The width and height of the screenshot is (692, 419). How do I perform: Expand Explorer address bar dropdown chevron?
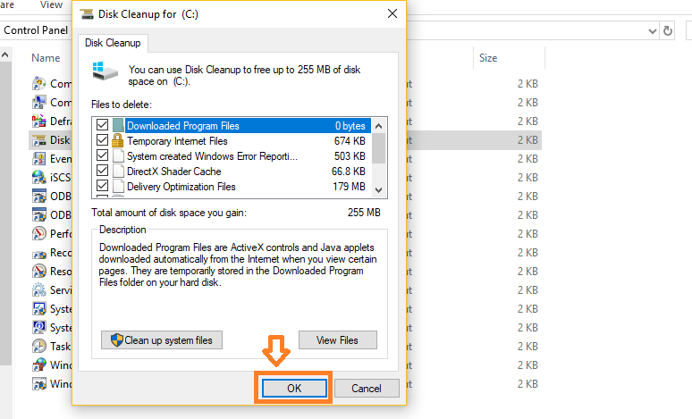[x=652, y=31]
